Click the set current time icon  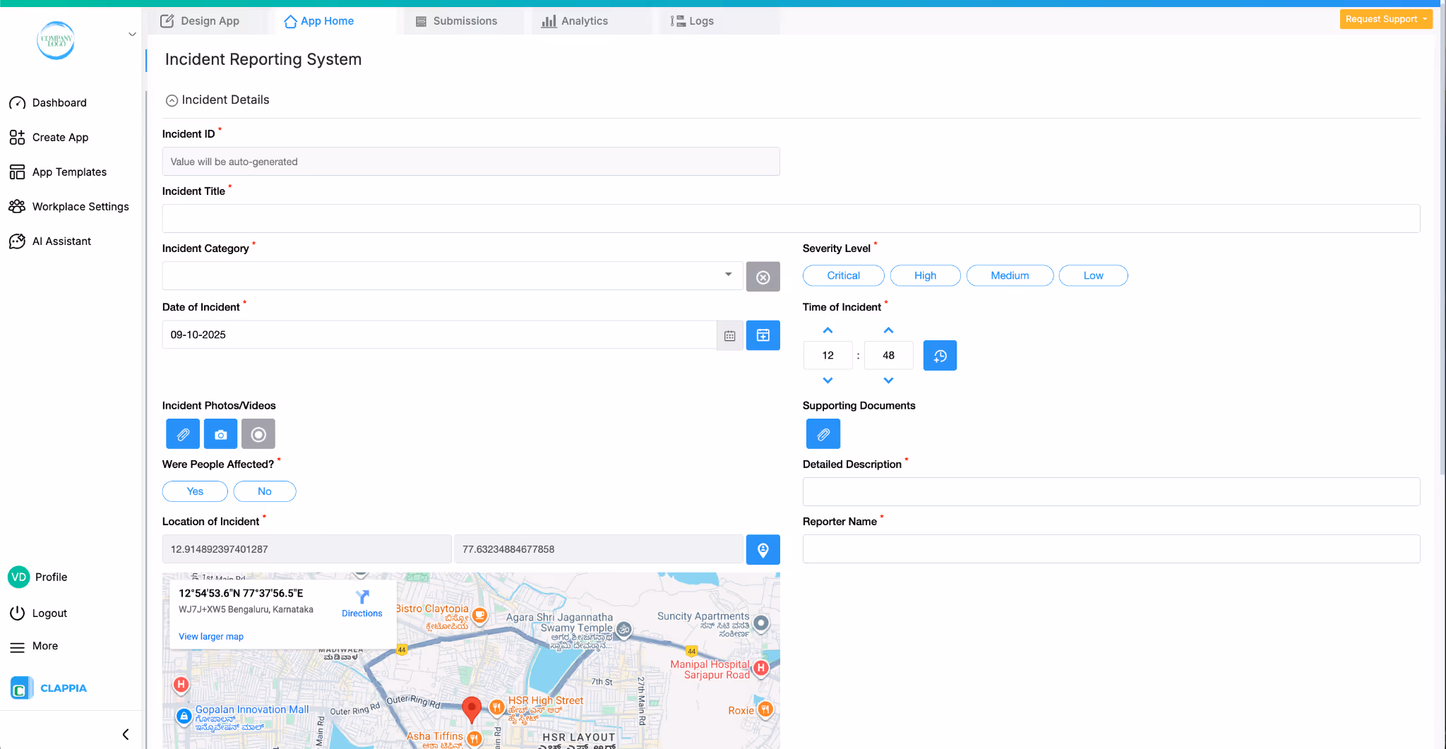[939, 355]
